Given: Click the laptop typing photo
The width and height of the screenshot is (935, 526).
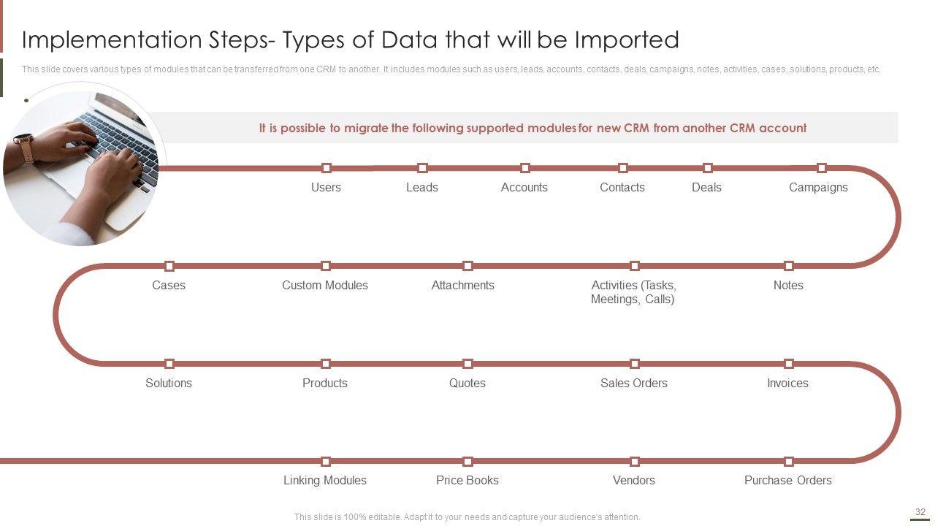Looking at the screenshot, I should pos(84,164).
